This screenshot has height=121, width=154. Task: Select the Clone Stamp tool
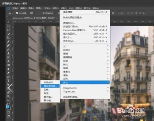click(8, 53)
